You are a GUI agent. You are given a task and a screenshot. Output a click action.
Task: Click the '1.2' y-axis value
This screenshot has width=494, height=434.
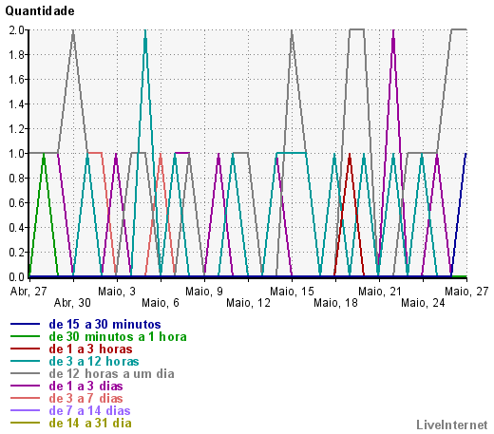17,129
